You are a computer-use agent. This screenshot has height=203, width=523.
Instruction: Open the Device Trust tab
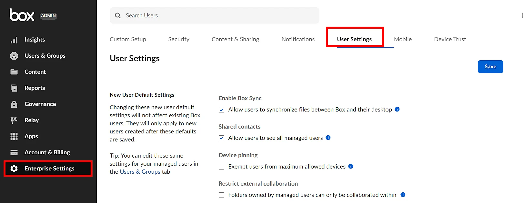coord(450,39)
